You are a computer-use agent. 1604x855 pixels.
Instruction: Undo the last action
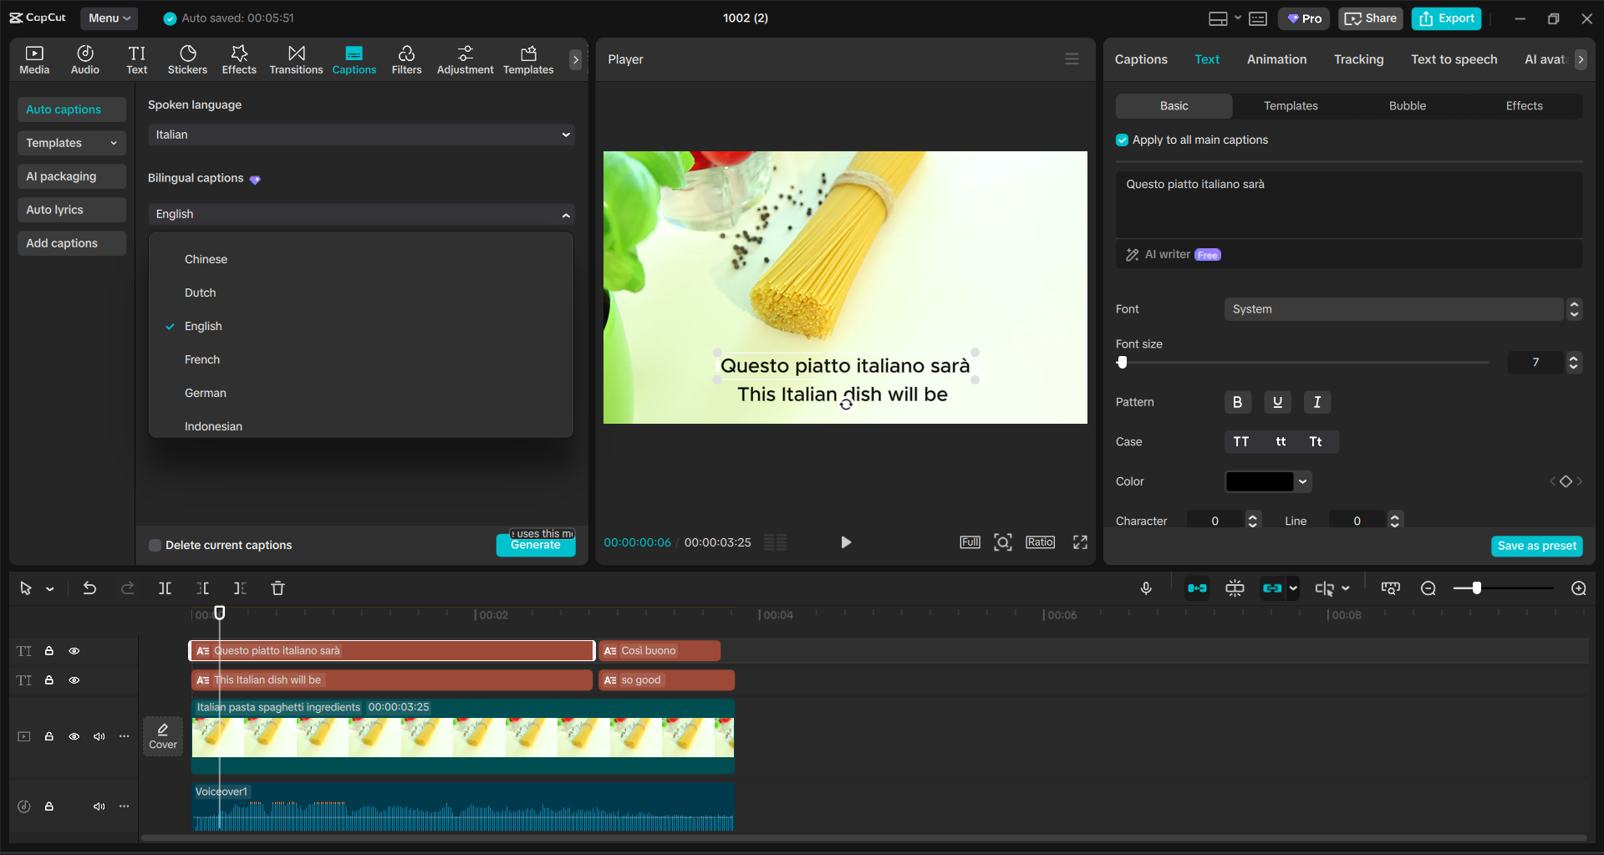[x=89, y=588]
